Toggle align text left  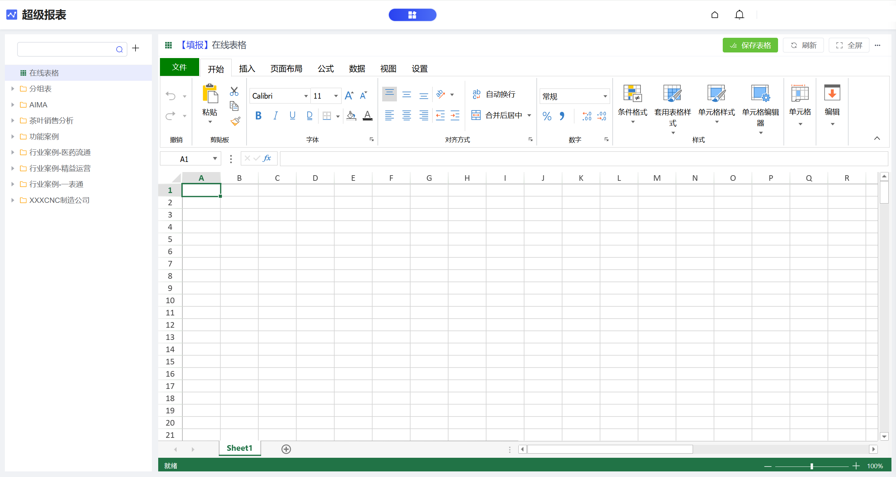390,115
